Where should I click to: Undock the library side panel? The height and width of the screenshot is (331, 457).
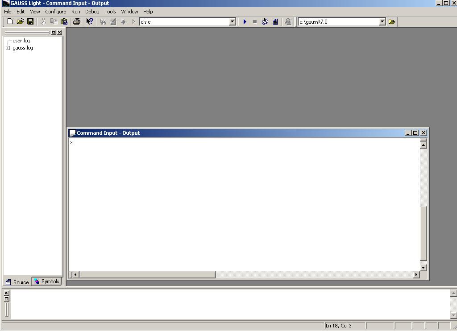pos(54,33)
